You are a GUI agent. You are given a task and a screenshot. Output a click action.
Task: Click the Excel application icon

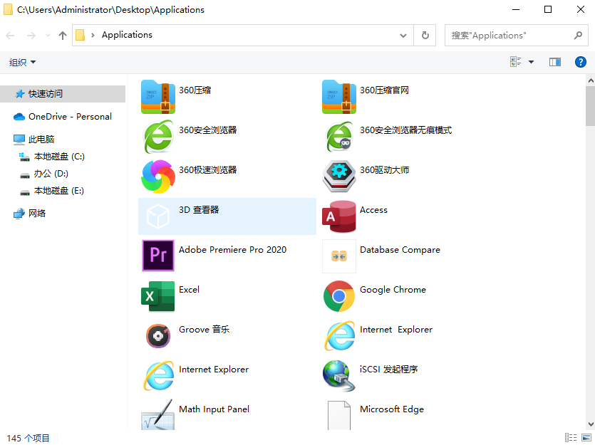pos(158,295)
